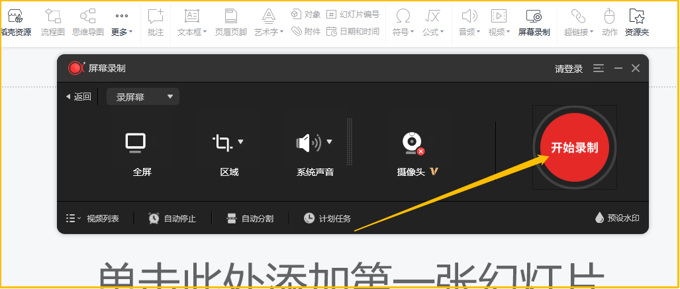Insert an 对象 object
This screenshot has width=680, height=289.
(306, 15)
